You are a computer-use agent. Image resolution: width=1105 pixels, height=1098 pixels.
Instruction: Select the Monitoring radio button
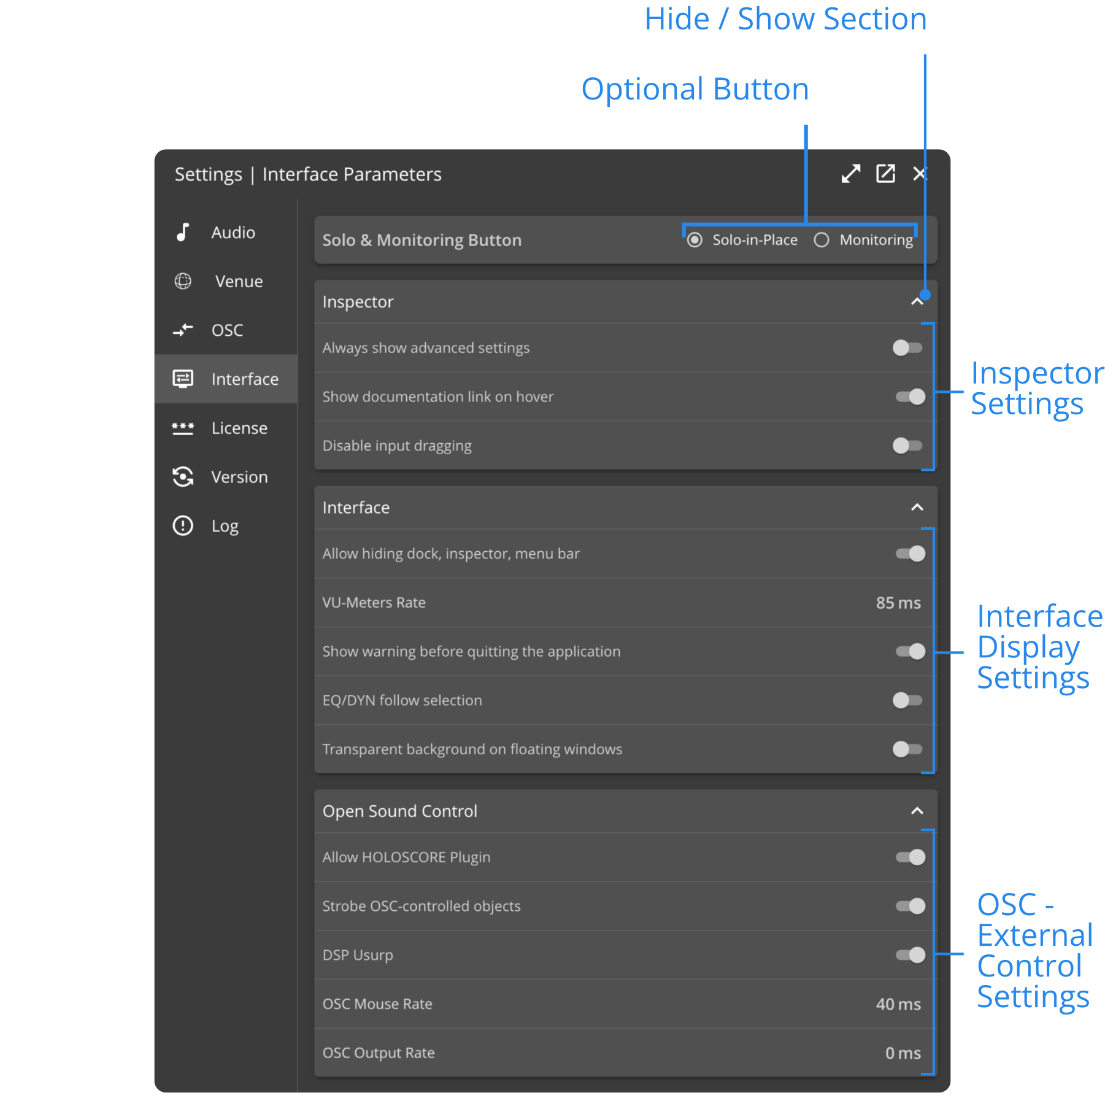coord(822,240)
